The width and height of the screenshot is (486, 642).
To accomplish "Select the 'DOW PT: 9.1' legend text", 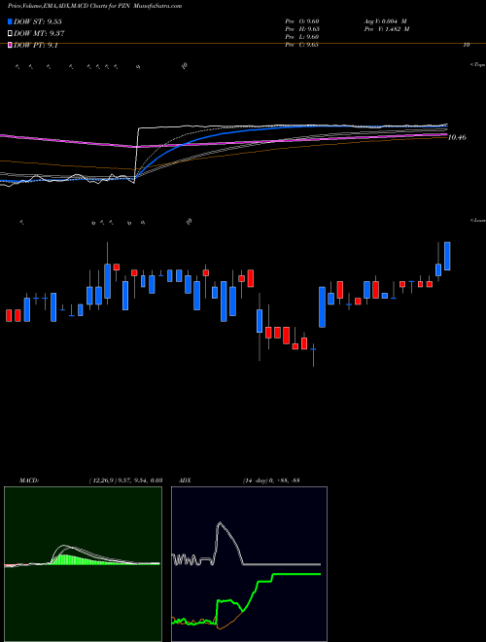I will pyautogui.click(x=36, y=45).
